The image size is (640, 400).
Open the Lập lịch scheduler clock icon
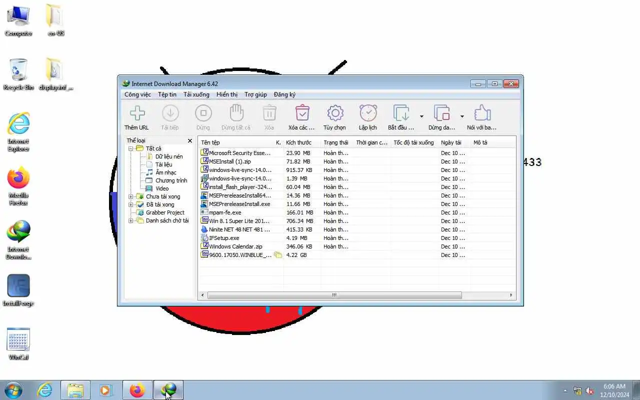(x=368, y=113)
